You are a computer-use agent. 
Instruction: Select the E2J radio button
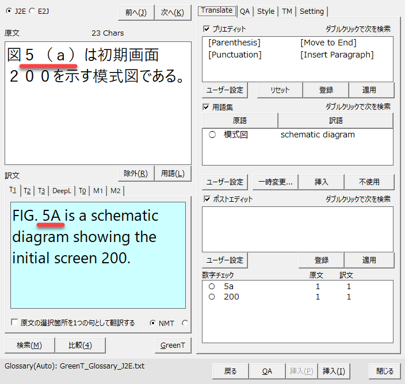coord(32,11)
